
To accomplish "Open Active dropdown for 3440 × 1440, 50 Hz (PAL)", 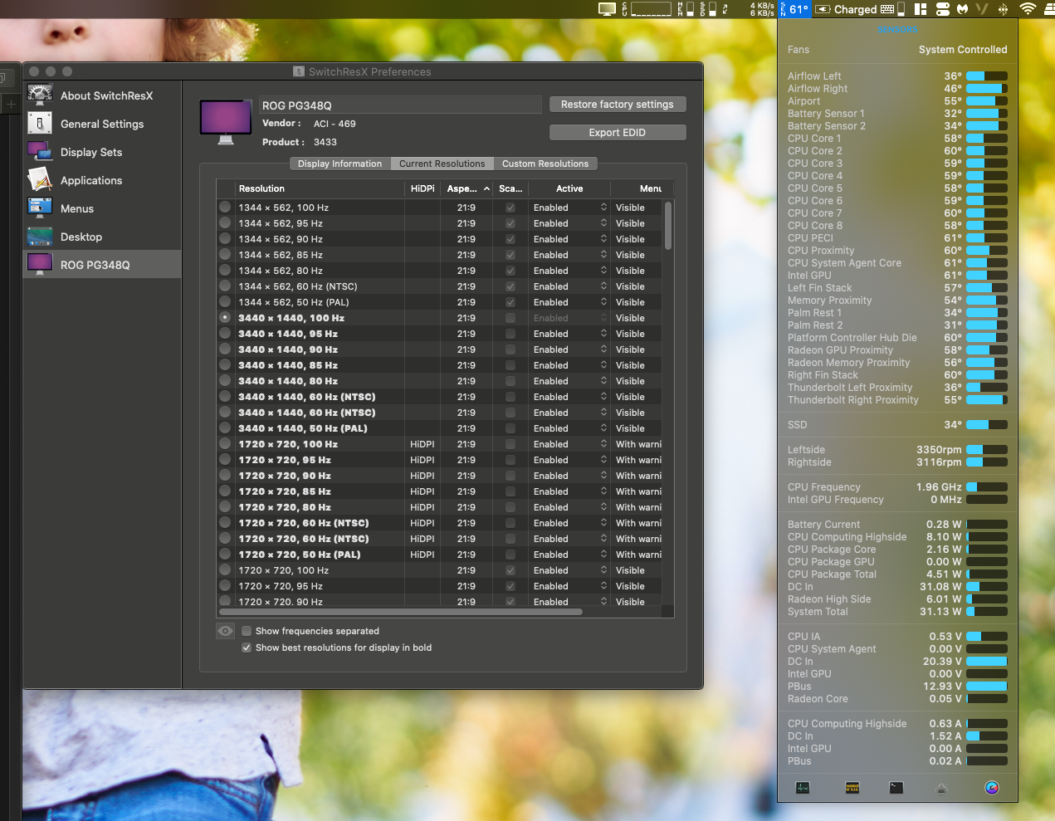I will tap(569, 428).
